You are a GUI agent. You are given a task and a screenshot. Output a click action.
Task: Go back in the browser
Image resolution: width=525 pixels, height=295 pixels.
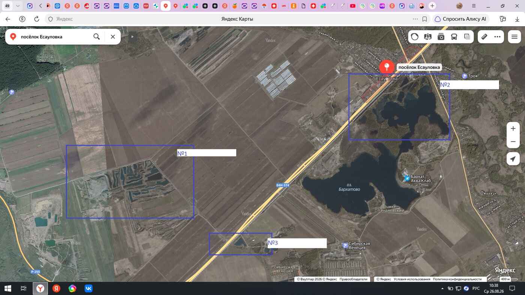point(8,19)
